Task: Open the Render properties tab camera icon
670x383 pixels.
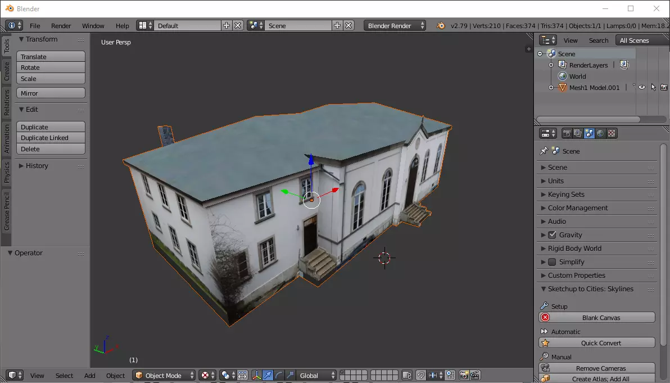Action: (x=567, y=133)
